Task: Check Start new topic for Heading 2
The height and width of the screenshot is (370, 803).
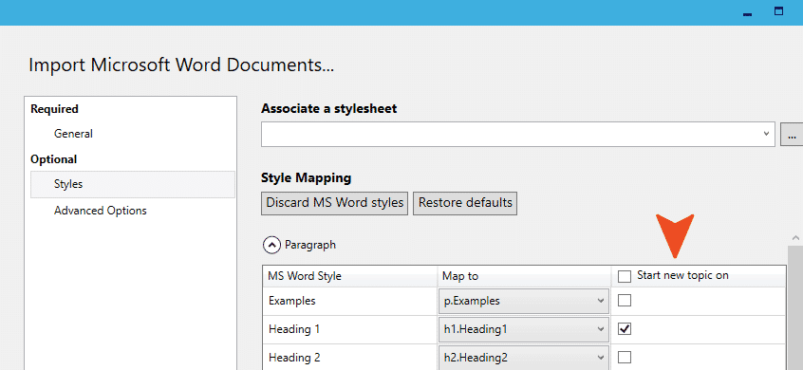Action: (625, 358)
